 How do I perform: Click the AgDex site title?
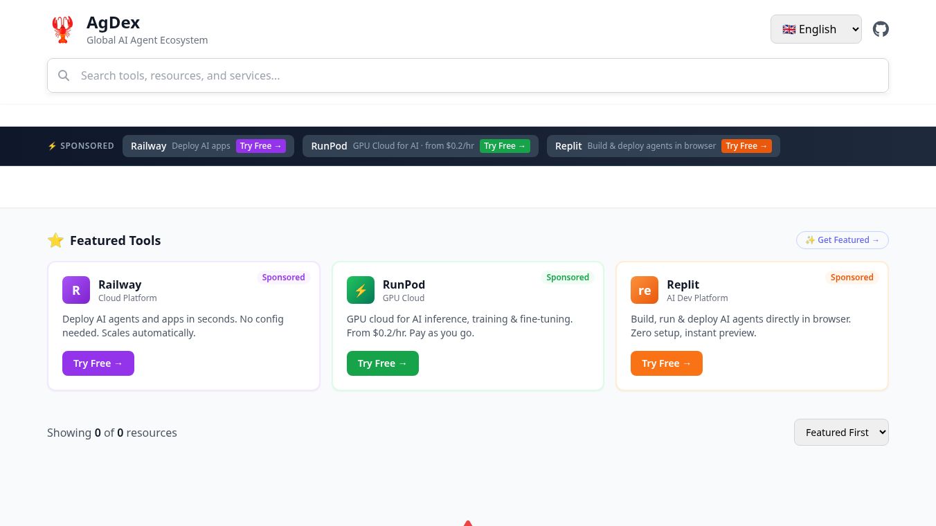coord(113,23)
